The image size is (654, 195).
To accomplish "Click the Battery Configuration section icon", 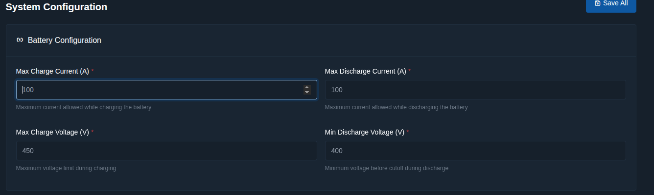I will click(x=20, y=40).
